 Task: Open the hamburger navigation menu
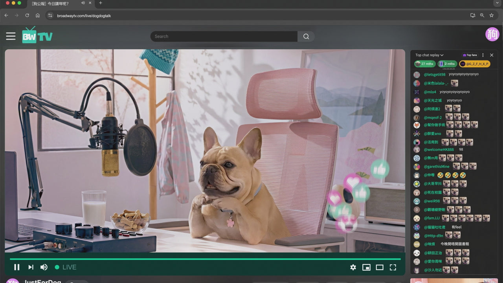(x=11, y=36)
